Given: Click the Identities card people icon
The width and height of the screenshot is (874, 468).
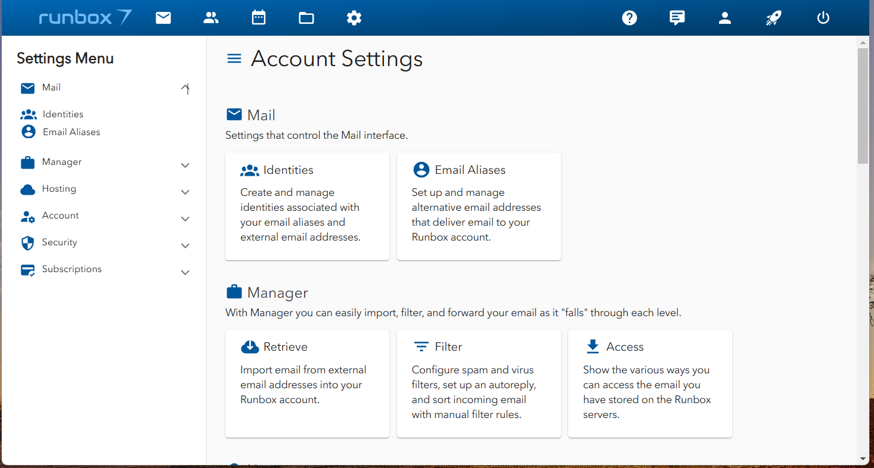Looking at the screenshot, I should click(x=250, y=170).
